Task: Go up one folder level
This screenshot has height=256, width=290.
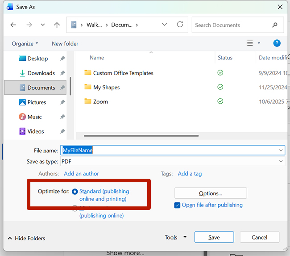Action: 57,25
